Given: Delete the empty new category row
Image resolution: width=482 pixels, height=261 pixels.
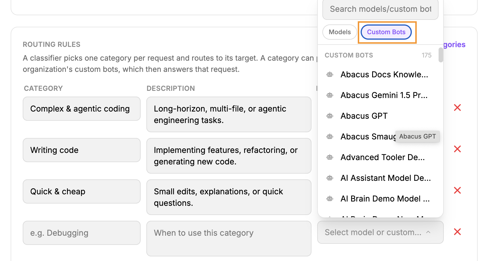Looking at the screenshot, I should (x=457, y=232).
